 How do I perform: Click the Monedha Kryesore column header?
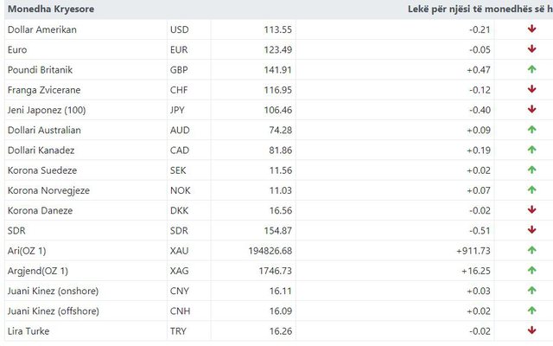point(51,9)
